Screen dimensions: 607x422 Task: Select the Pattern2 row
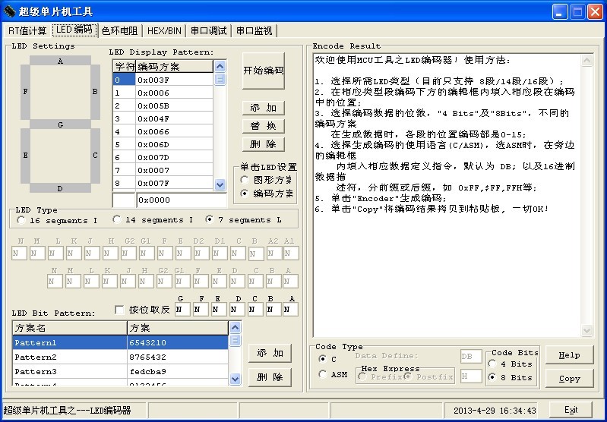pyautogui.click(x=120, y=357)
